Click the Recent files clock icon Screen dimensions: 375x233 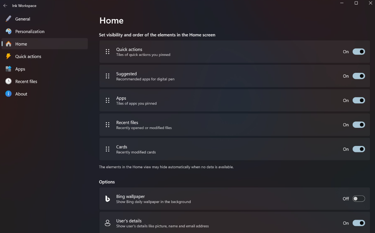8,81
